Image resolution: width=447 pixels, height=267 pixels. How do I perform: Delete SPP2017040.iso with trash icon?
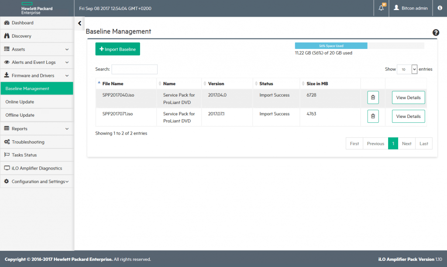373,97
